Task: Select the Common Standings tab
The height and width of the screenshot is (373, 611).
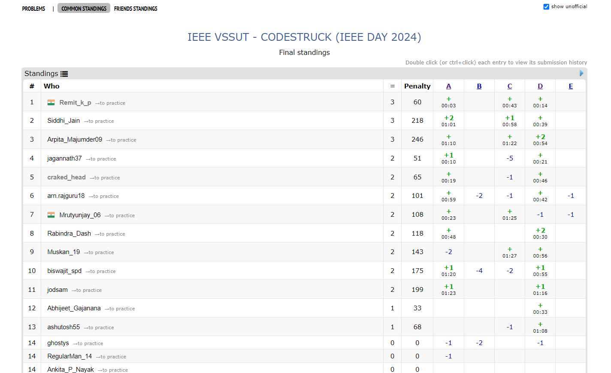Action: [84, 9]
